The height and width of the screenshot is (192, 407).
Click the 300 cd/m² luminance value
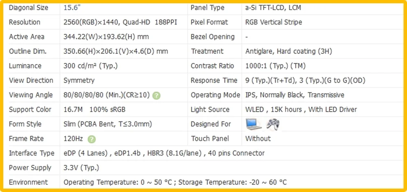point(91,66)
